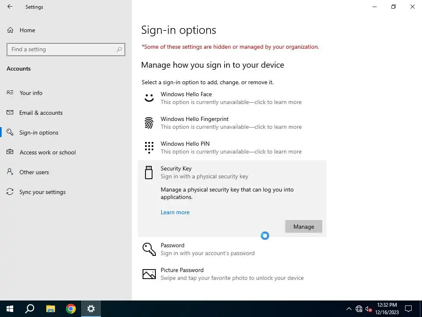Click the Other users add-person icon
422x317 pixels.
(10, 172)
